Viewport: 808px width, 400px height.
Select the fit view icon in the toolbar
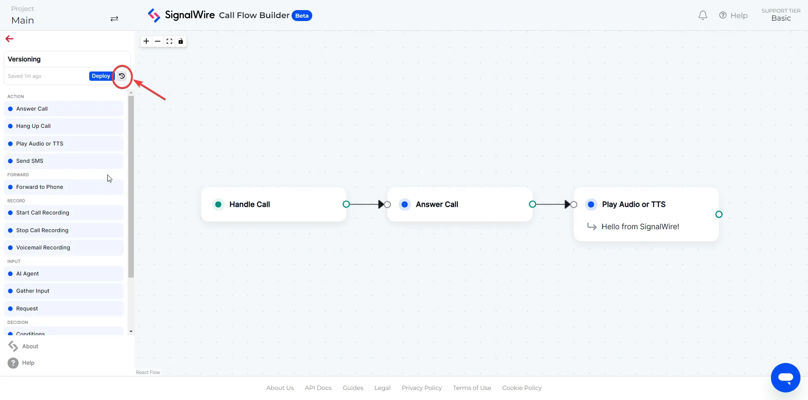coord(170,41)
